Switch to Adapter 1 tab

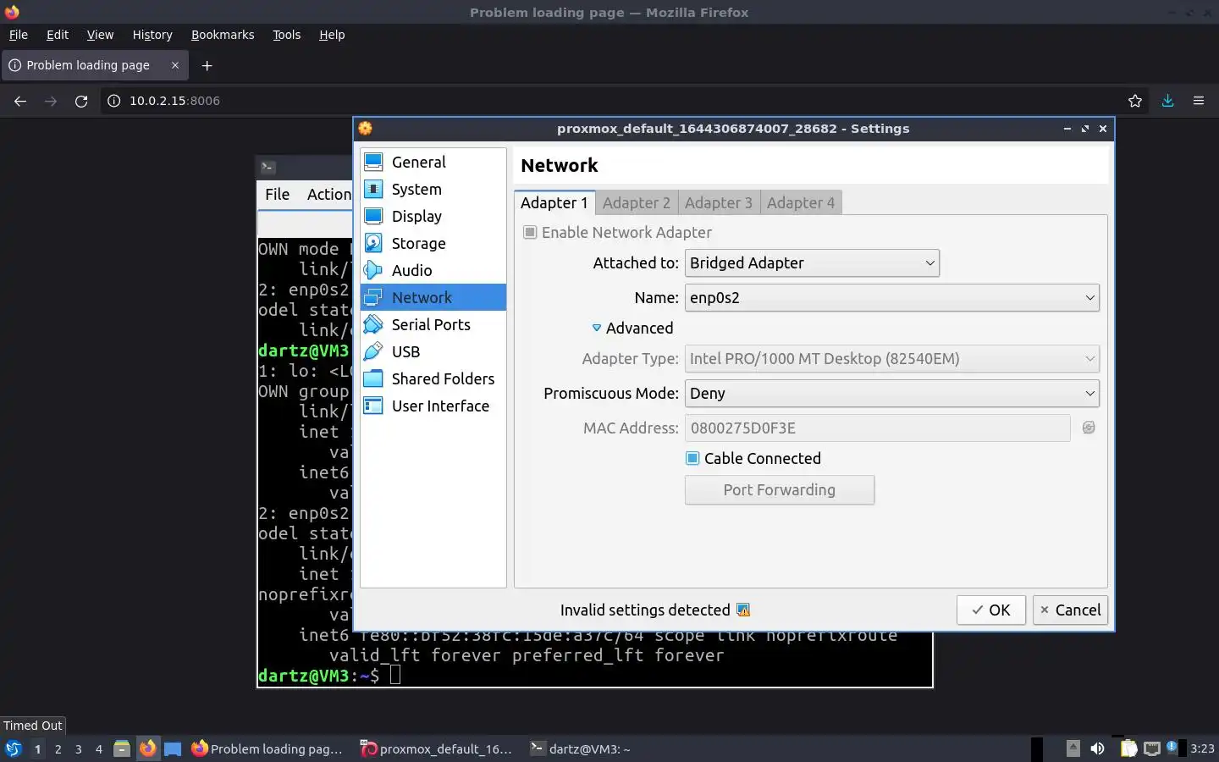point(554,202)
